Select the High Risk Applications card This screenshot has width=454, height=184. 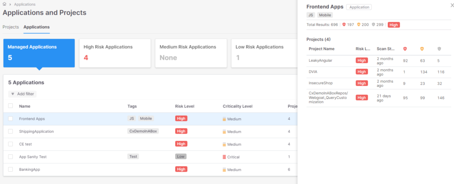tap(115, 53)
